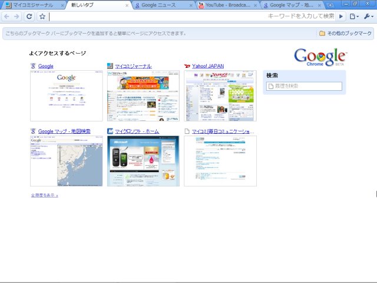The height and width of the screenshot is (283, 377).
Task: Select the 新しいタブ tab
Action: point(98,5)
